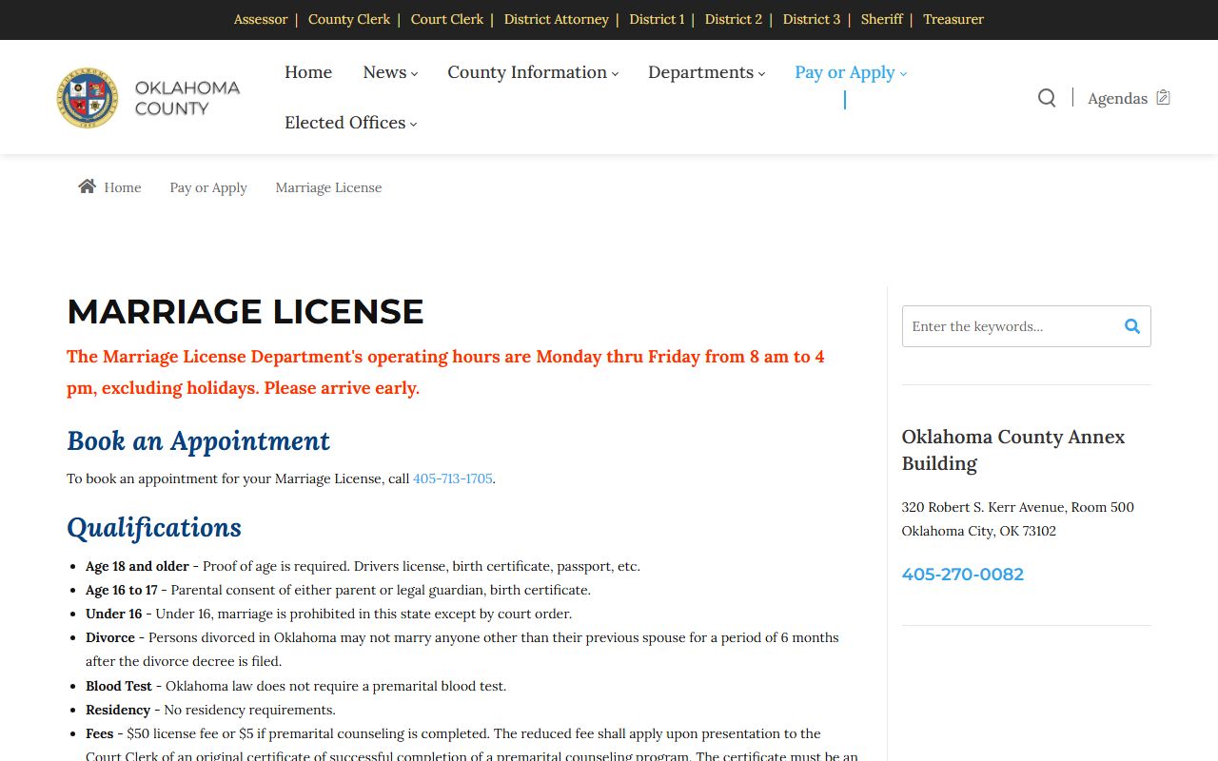The width and height of the screenshot is (1218, 761).
Task: Click the Book an Appointment heading
Action: point(198,441)
